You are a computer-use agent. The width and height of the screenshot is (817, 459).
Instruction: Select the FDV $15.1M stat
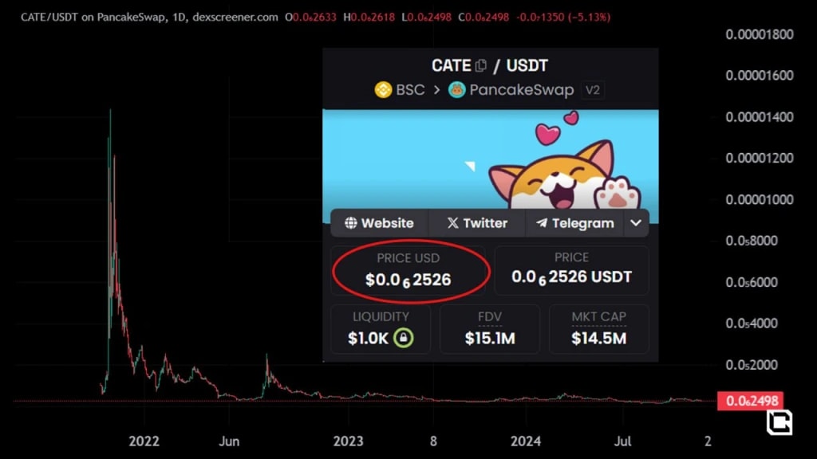pos(489,329)
